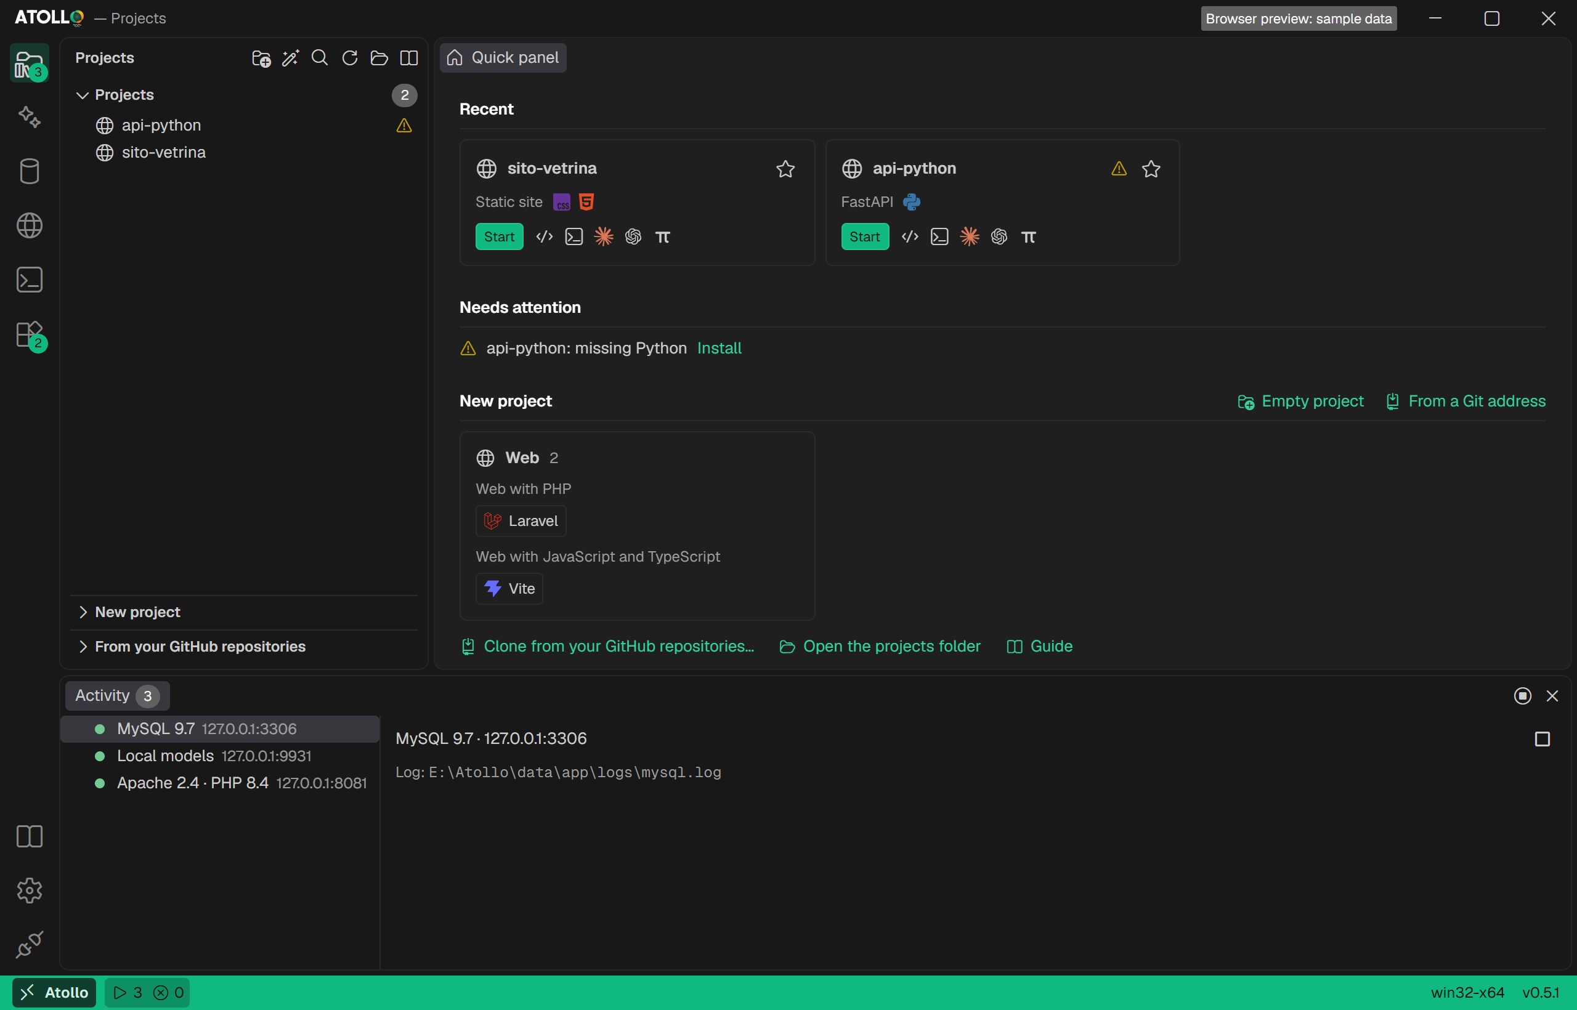This screenshot has height=1010, width=1577.
Task: Toggle the split panel layout icon
Action: tap(408, 59)
